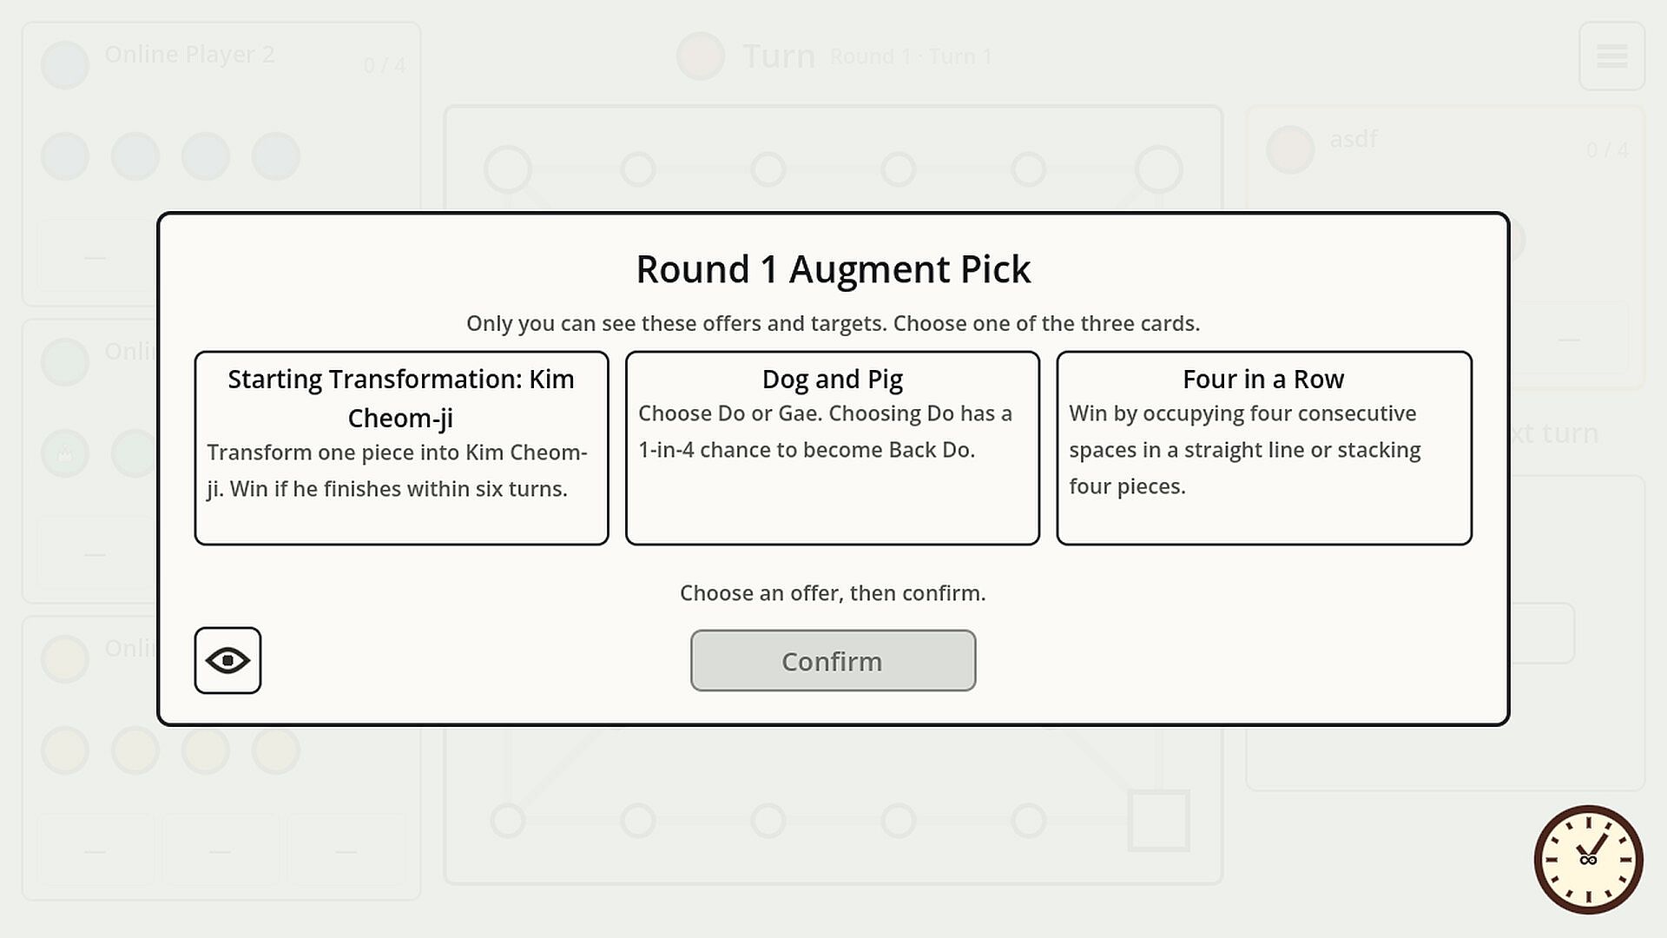
Task: Confirm the augment selection
Action: [833, 661]
